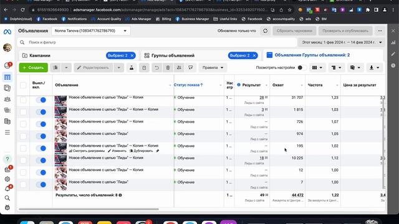Click the Сбросить черновики button
Image resolution: width=399 pixels, height=224 pixels.
pyautogui.click(x=294, y=30)
